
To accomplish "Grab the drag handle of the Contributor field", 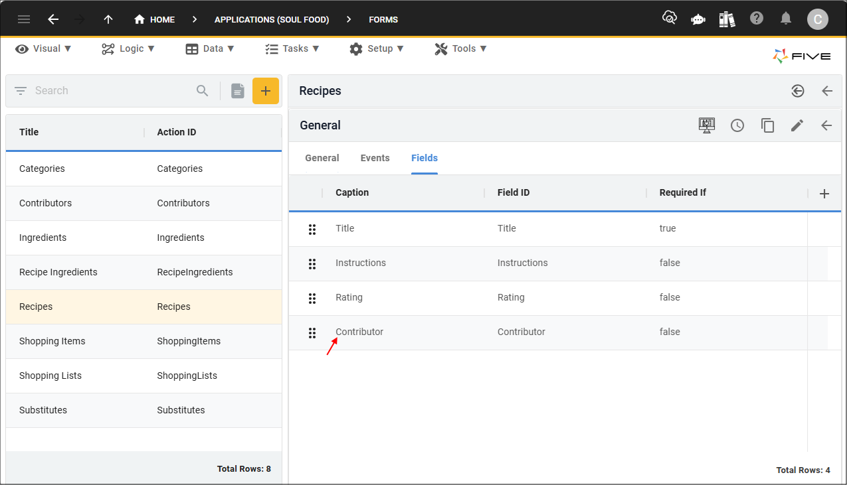I will point(312,332).
